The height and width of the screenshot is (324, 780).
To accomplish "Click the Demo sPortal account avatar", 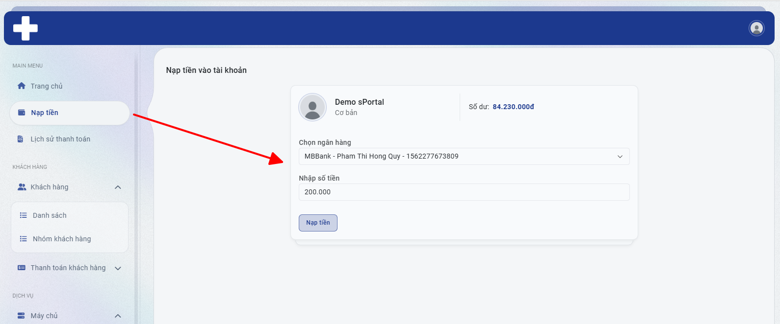I will [x=312, y=107].
